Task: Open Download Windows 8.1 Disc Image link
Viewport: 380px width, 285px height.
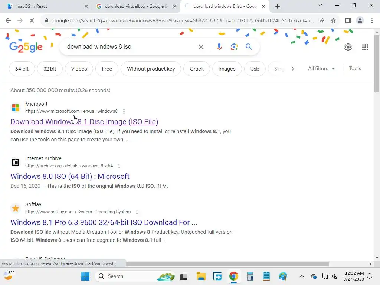Action: coord(84,122)
